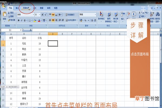The height and width of the screenshot is (108, 162).
Task: Click the Percent Style icon
Action: tap(85, 21)
